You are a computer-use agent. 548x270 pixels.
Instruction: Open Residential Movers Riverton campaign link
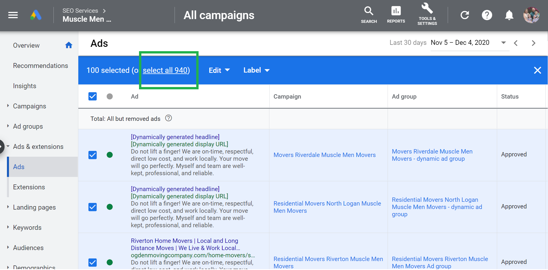tap(328, 262)
